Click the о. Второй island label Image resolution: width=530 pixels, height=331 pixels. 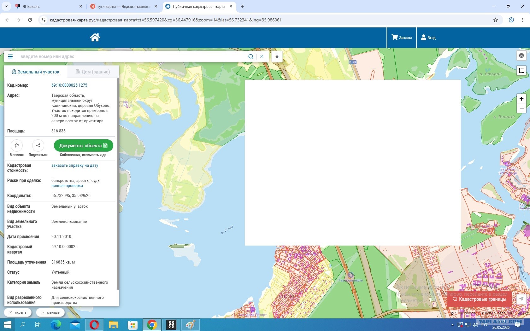coord(490,74)
